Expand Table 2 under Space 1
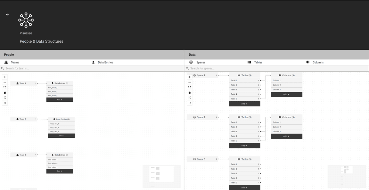This screenshot has width=369, height=190. (x=258, y=85)
